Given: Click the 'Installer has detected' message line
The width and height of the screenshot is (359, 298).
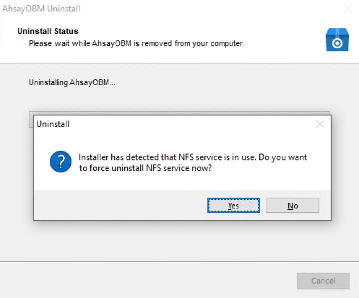Looking at the screenshot, I should 192,157.
